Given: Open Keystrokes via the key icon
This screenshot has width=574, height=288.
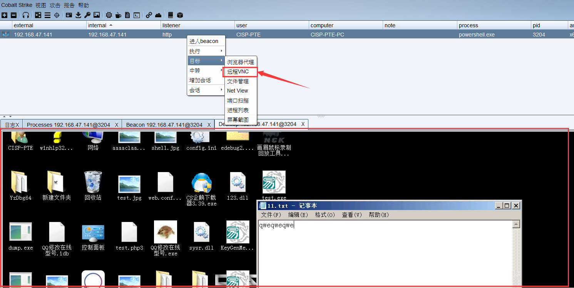Looking at the screenshot, I should click(87, 15).
